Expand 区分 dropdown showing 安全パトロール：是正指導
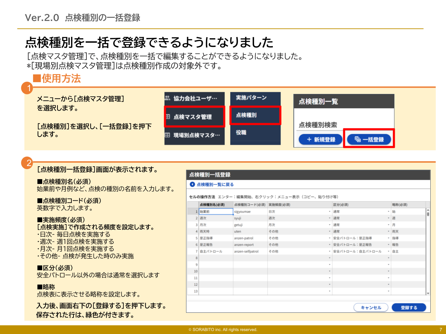 [388, 238]
